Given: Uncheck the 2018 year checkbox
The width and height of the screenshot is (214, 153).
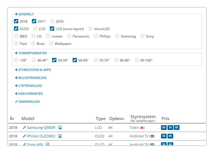Looking at the screenshot, I should (16, 21).
